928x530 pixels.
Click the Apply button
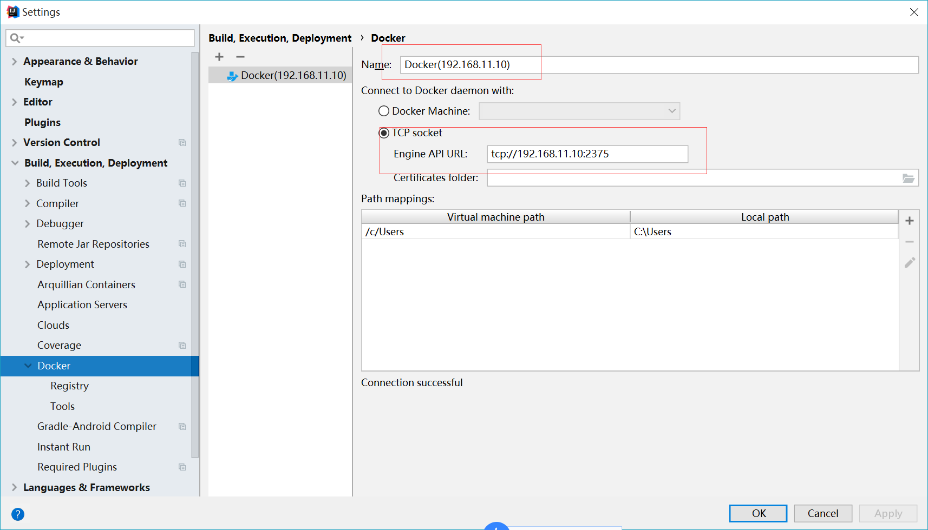click(888, 513)
